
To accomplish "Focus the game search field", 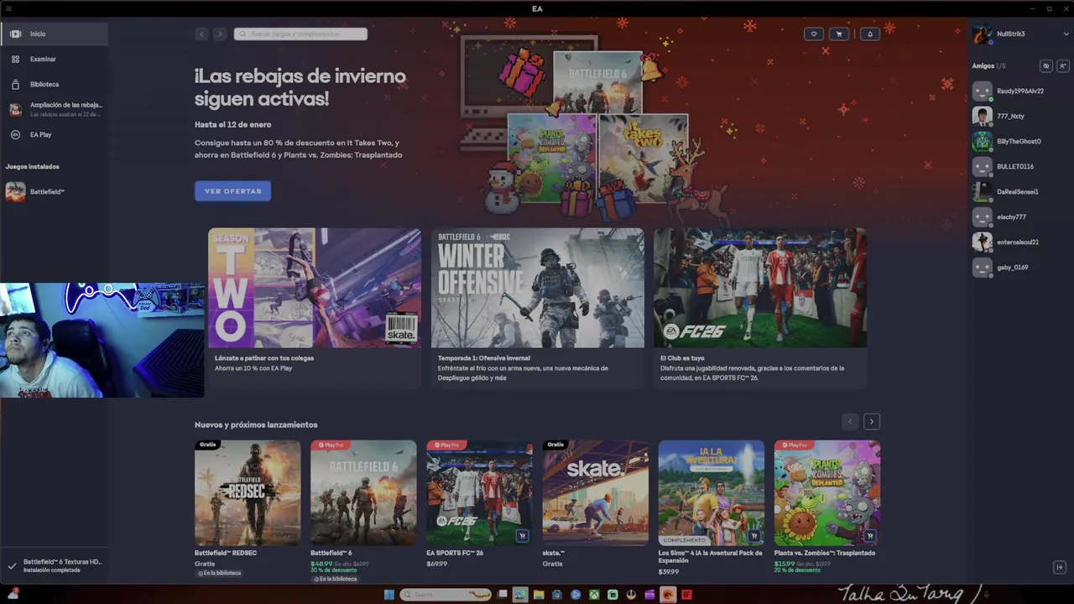I will tap(300, 34).
